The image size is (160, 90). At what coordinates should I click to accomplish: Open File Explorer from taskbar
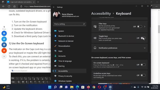point(72,87)
